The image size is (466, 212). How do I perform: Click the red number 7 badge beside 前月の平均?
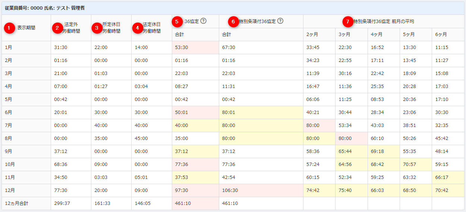(348, 22)
